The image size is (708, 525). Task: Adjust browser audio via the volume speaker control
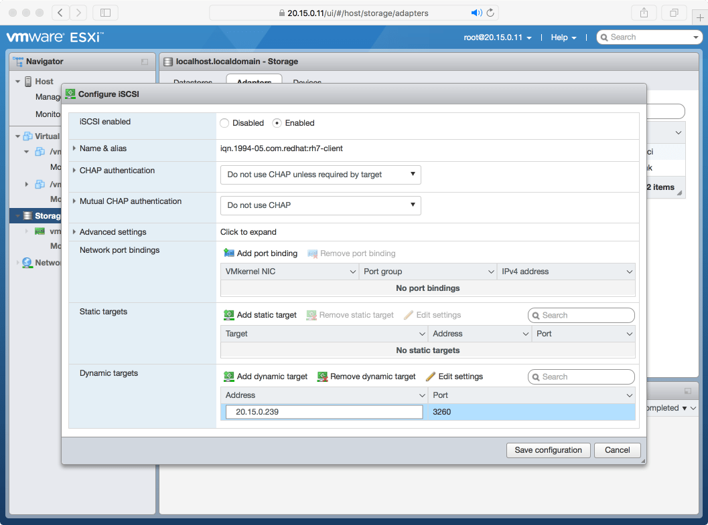pos(477,13)
